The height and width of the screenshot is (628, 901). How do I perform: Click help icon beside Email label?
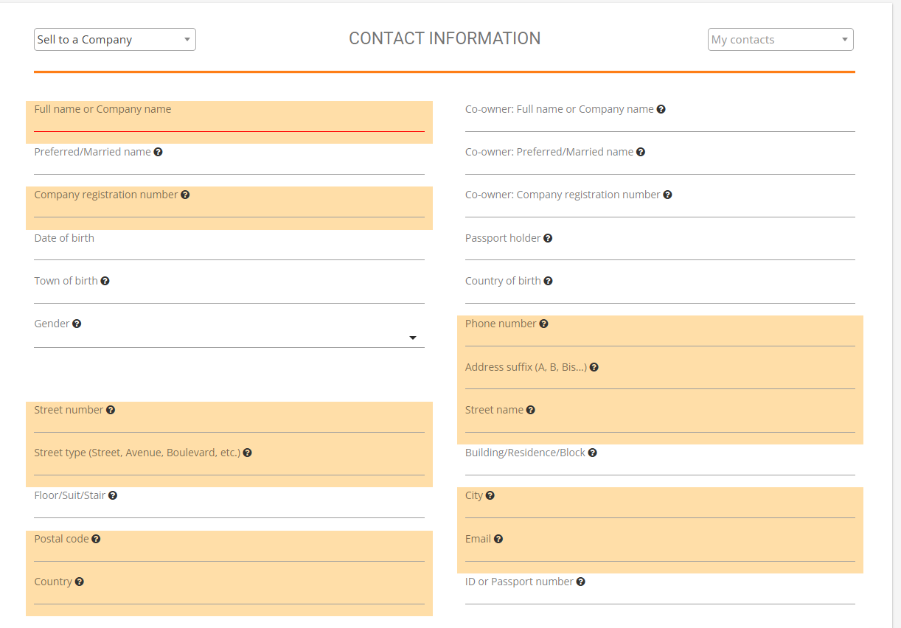click(498, 539)
